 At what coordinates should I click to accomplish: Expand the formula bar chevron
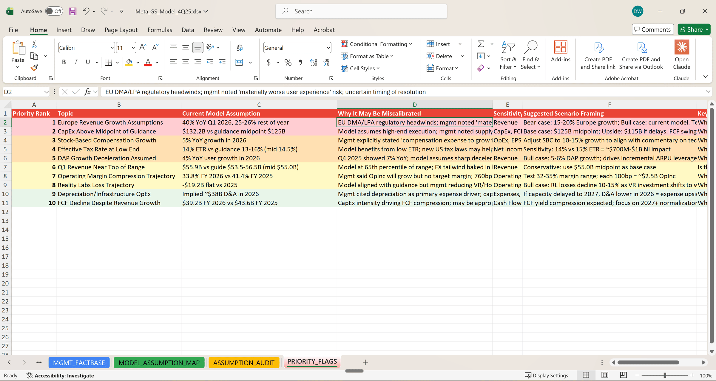708,92
